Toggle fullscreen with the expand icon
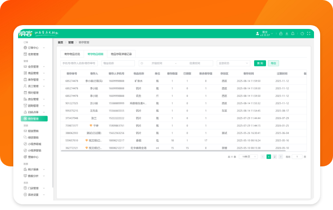Screen dimensions: 333x210 click(x=309, y=34)
